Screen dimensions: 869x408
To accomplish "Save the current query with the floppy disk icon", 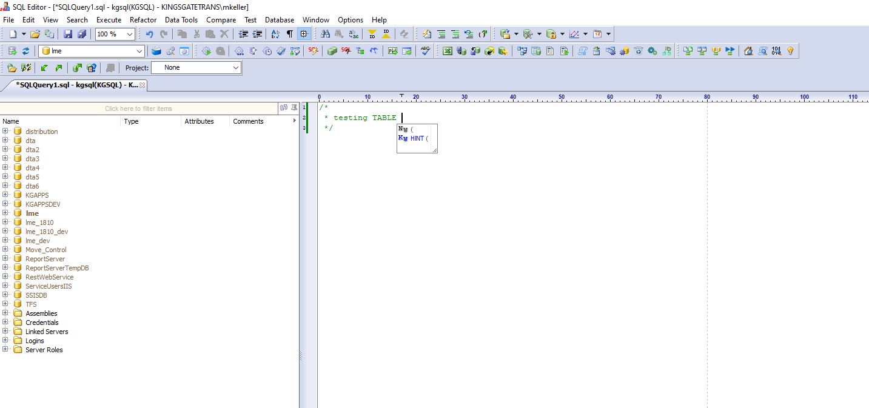I will pos(68,35).
